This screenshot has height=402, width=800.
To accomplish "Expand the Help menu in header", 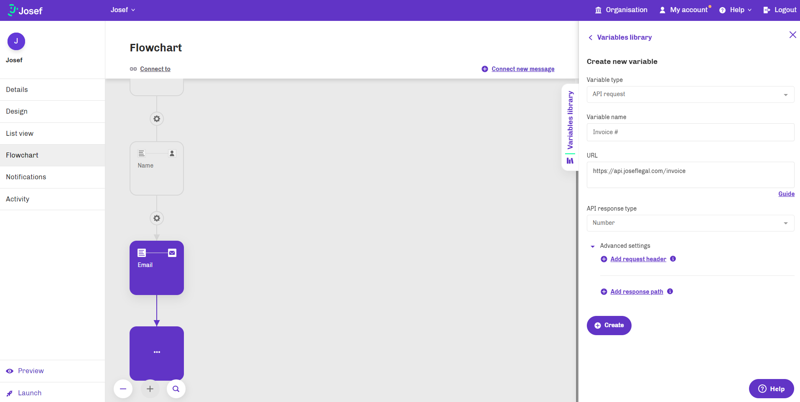I will click(x=736, y=10).
